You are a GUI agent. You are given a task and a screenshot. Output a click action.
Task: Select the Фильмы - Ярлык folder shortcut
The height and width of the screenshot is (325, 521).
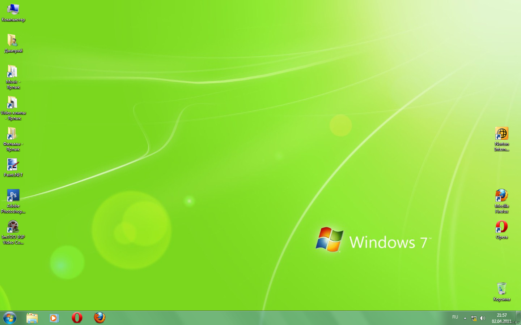[x=13, y=139]
